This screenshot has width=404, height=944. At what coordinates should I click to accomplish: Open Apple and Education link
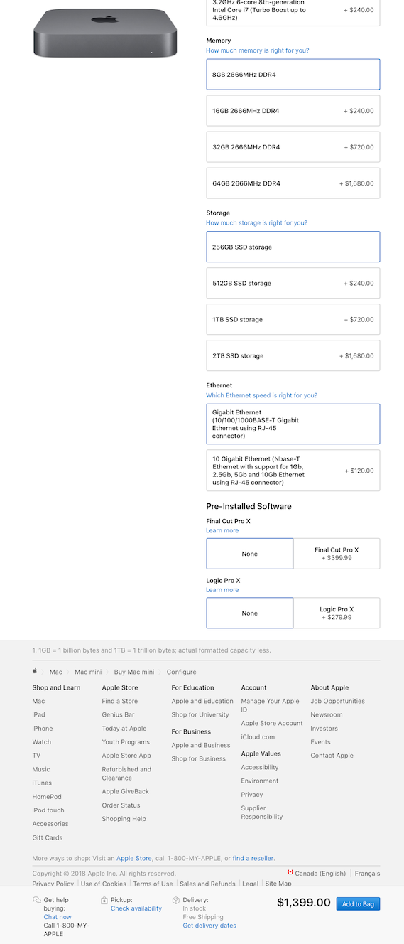[202, 701]
